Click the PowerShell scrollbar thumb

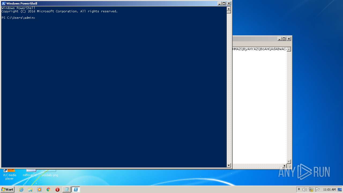(229, 12)
